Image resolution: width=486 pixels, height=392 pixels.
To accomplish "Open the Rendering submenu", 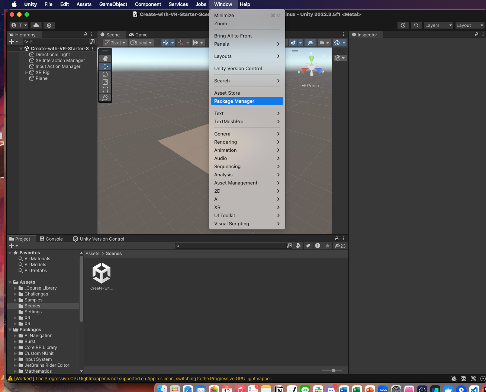I will click(247, 142).
